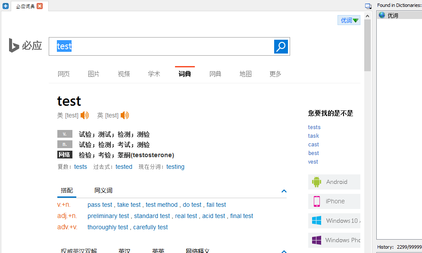Open suggested word best
This screenshot has height=253, width=422.
(313, 153)
